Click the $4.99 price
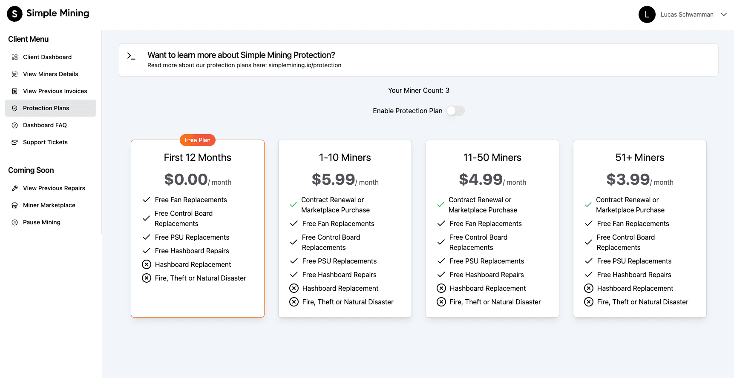 tap(481, 179)
